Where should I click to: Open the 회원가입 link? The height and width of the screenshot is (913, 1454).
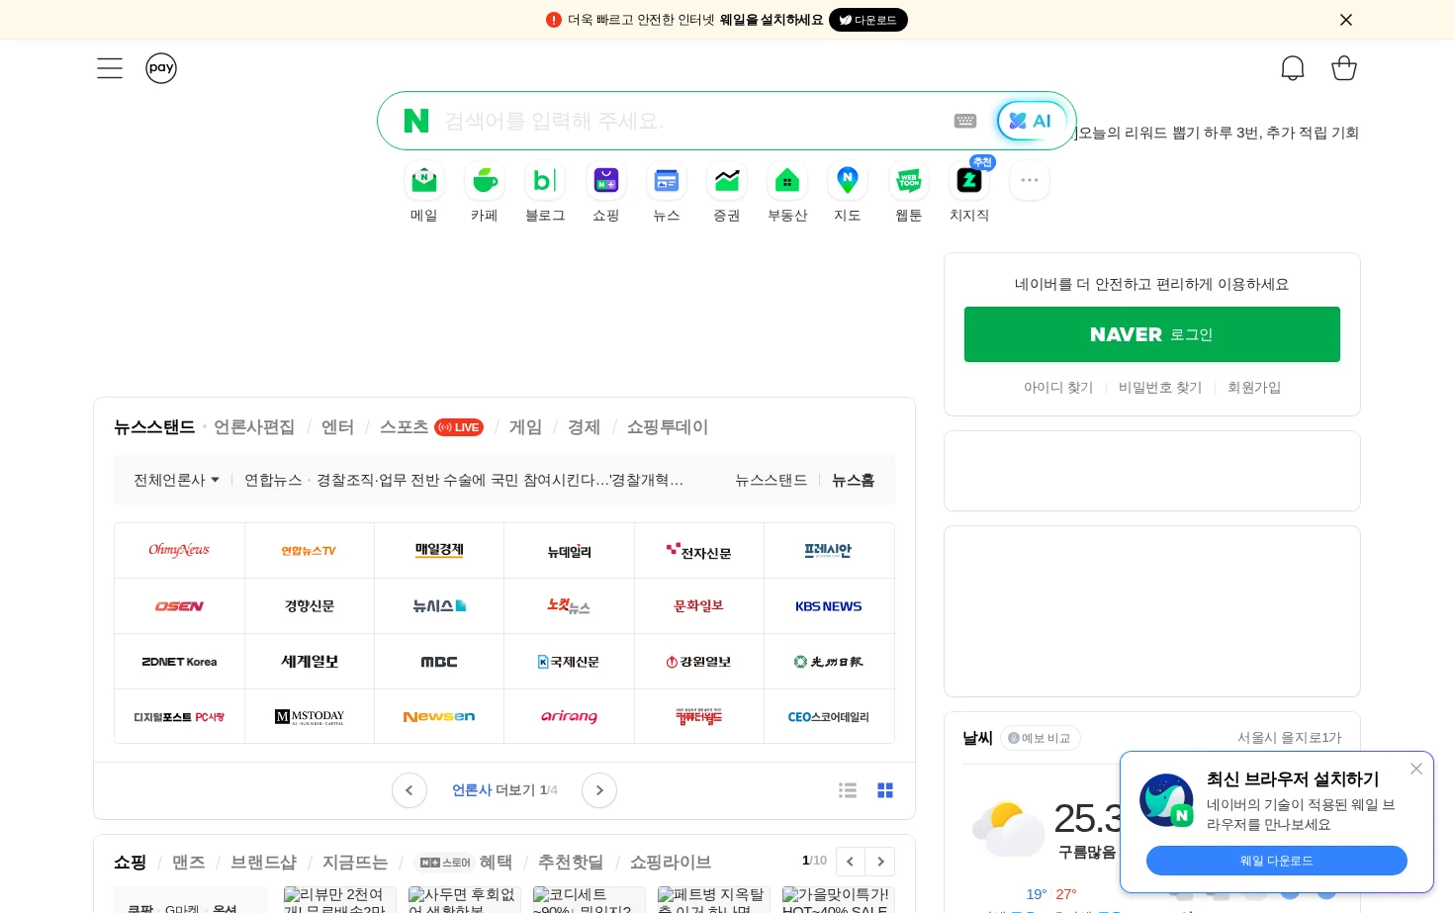coord(1254,388)
